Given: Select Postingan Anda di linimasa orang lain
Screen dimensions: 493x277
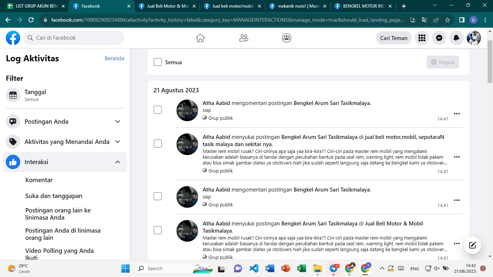Looking at the screenshot, I should click(x=63, y=234).
